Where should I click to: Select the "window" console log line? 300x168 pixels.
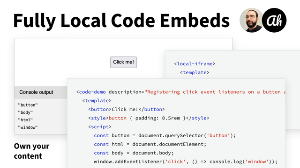tap(28, 127)
